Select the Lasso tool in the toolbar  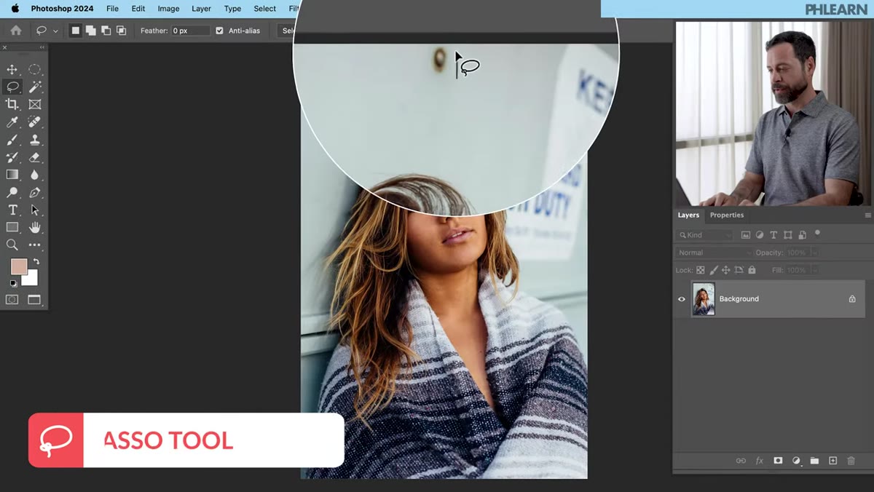tap(12, 87)
